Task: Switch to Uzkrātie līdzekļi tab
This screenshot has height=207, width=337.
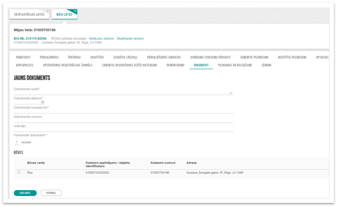Action: click(125, 57)
